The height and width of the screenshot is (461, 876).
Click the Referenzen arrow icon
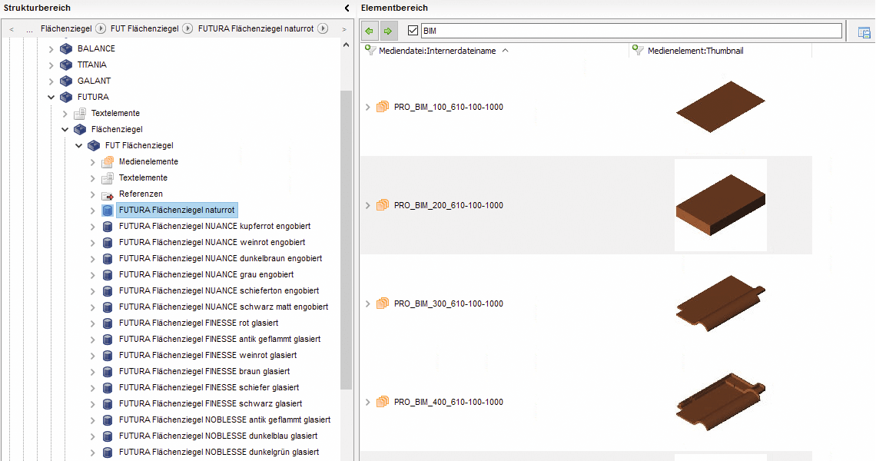(x=108, y=194)
